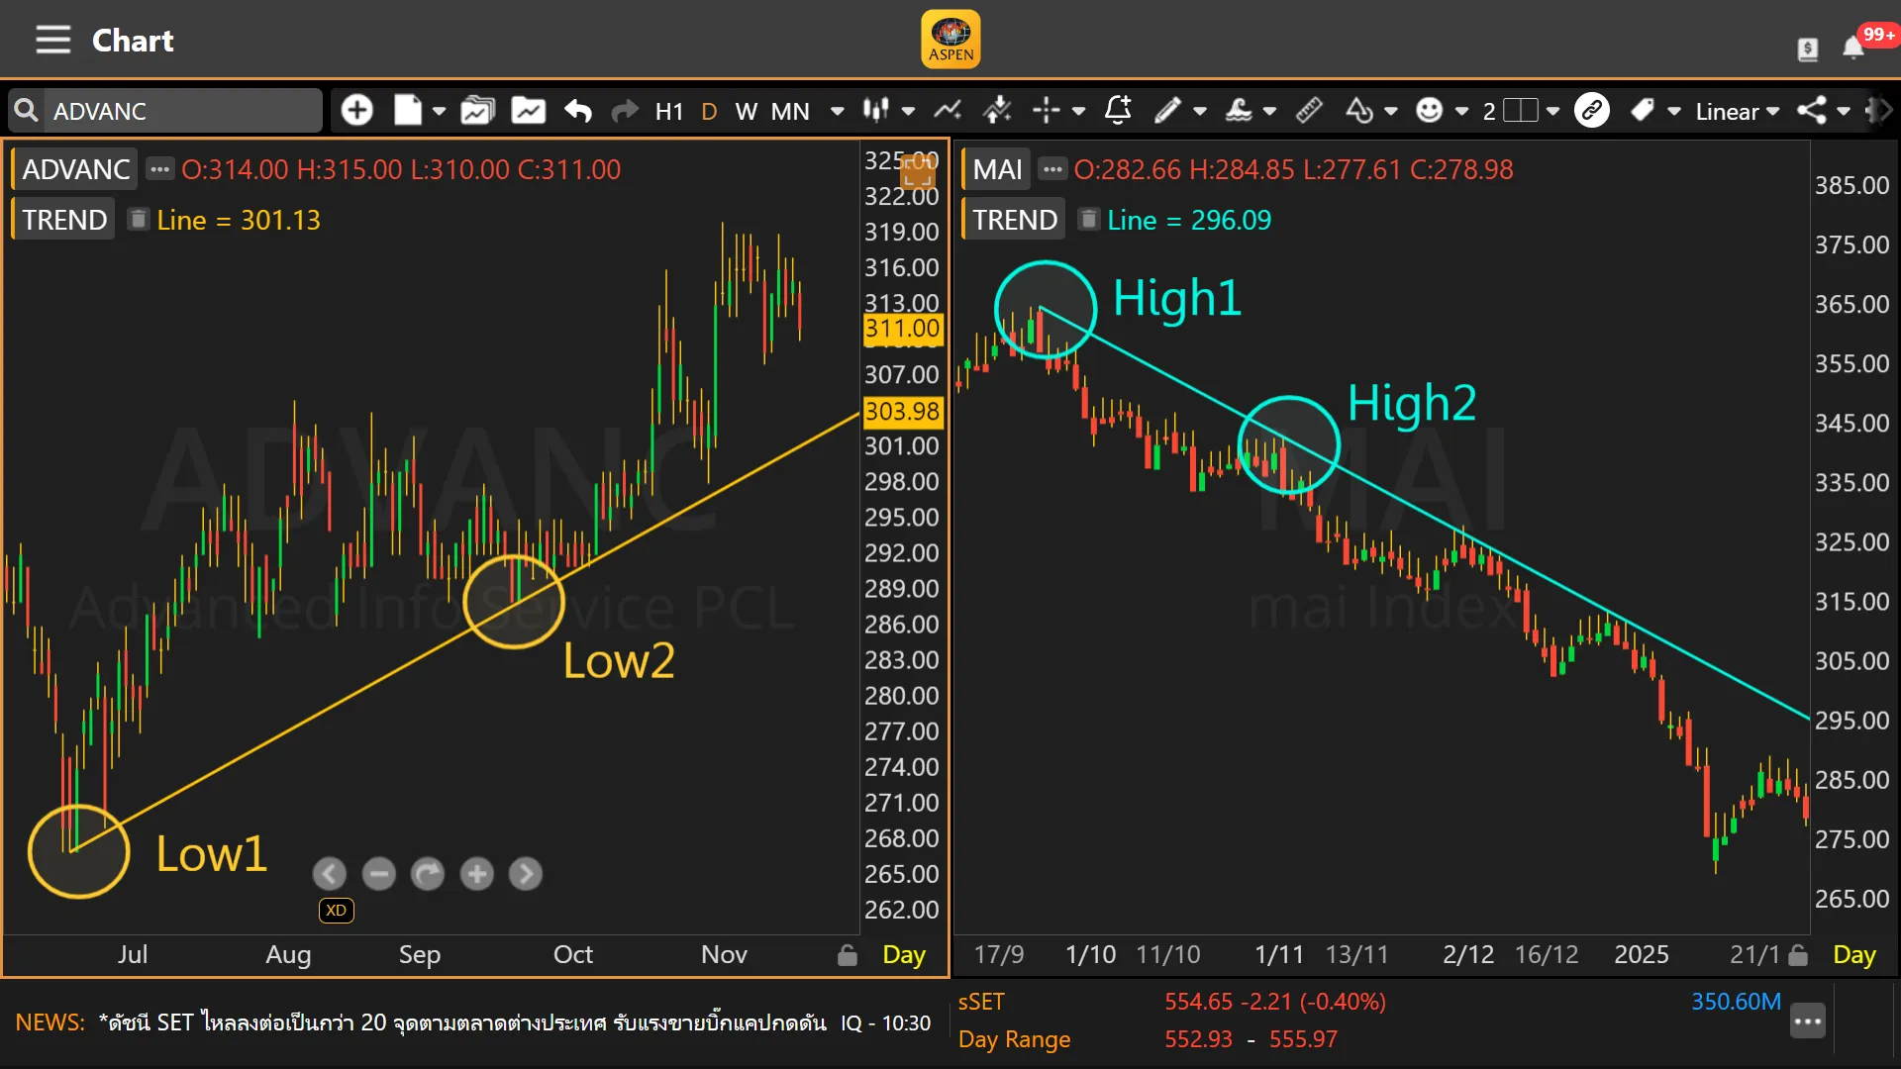This screenshot has width=1901, height=1069.
Task: Click the zoom in plus chart control
Action: (477, 874)
